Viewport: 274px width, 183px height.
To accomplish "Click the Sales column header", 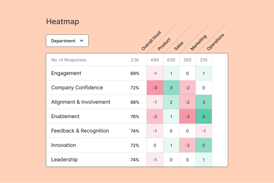I will click(179, 45).
